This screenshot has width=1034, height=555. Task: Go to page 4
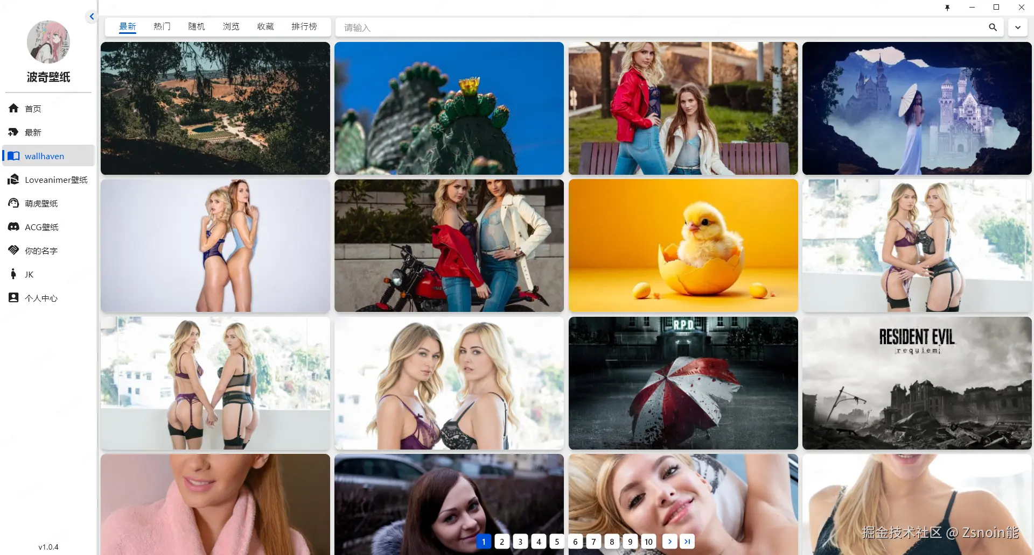pos(539,542)
